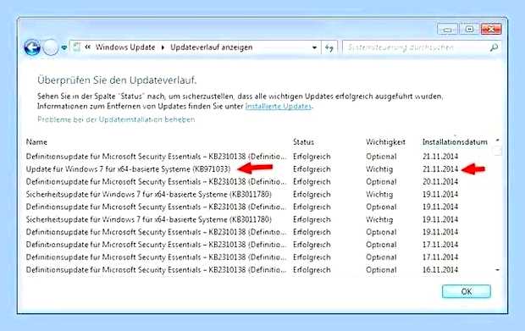The height and width of the screenshot is (331, 525).
Task: Select the Definitionsupdate row dated 20.11.2014
Action: pyautogui.click(x=258, y=182)
